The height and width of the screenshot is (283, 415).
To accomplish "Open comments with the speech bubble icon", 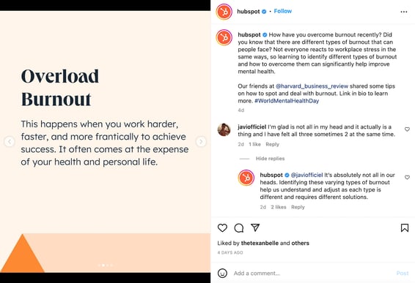I will 239,227.
